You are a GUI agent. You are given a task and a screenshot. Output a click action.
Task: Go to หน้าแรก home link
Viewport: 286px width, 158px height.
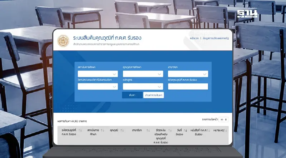(195, 38)
